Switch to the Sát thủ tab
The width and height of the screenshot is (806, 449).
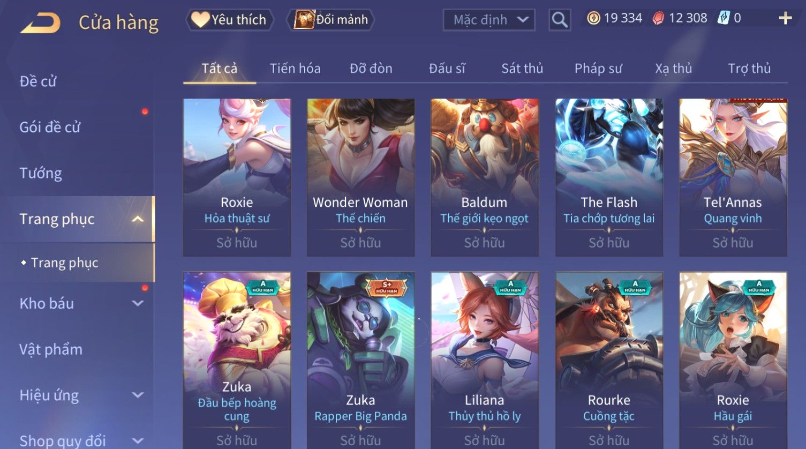coord(522,69)
